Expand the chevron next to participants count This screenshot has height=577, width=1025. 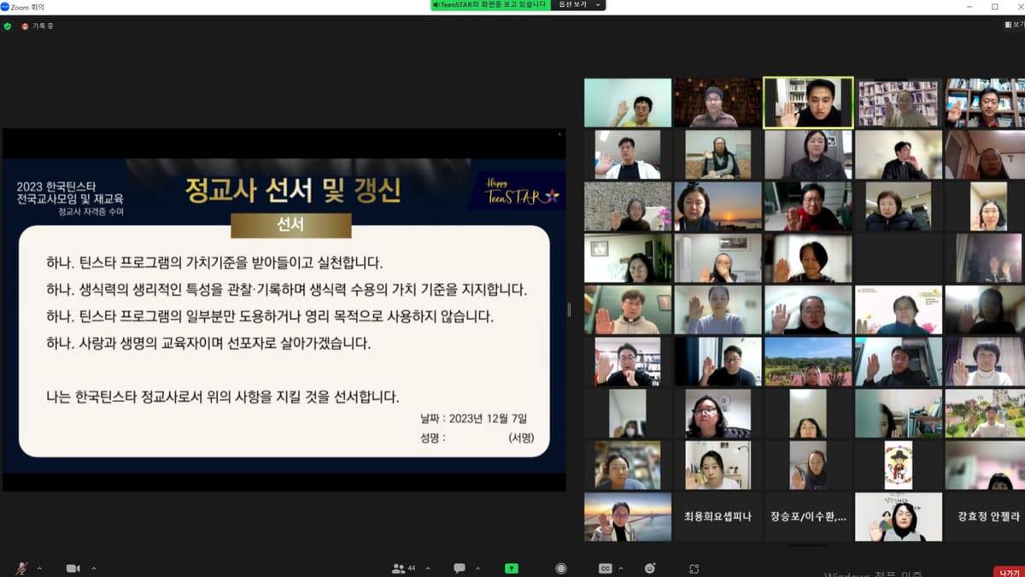coord(428,568)
